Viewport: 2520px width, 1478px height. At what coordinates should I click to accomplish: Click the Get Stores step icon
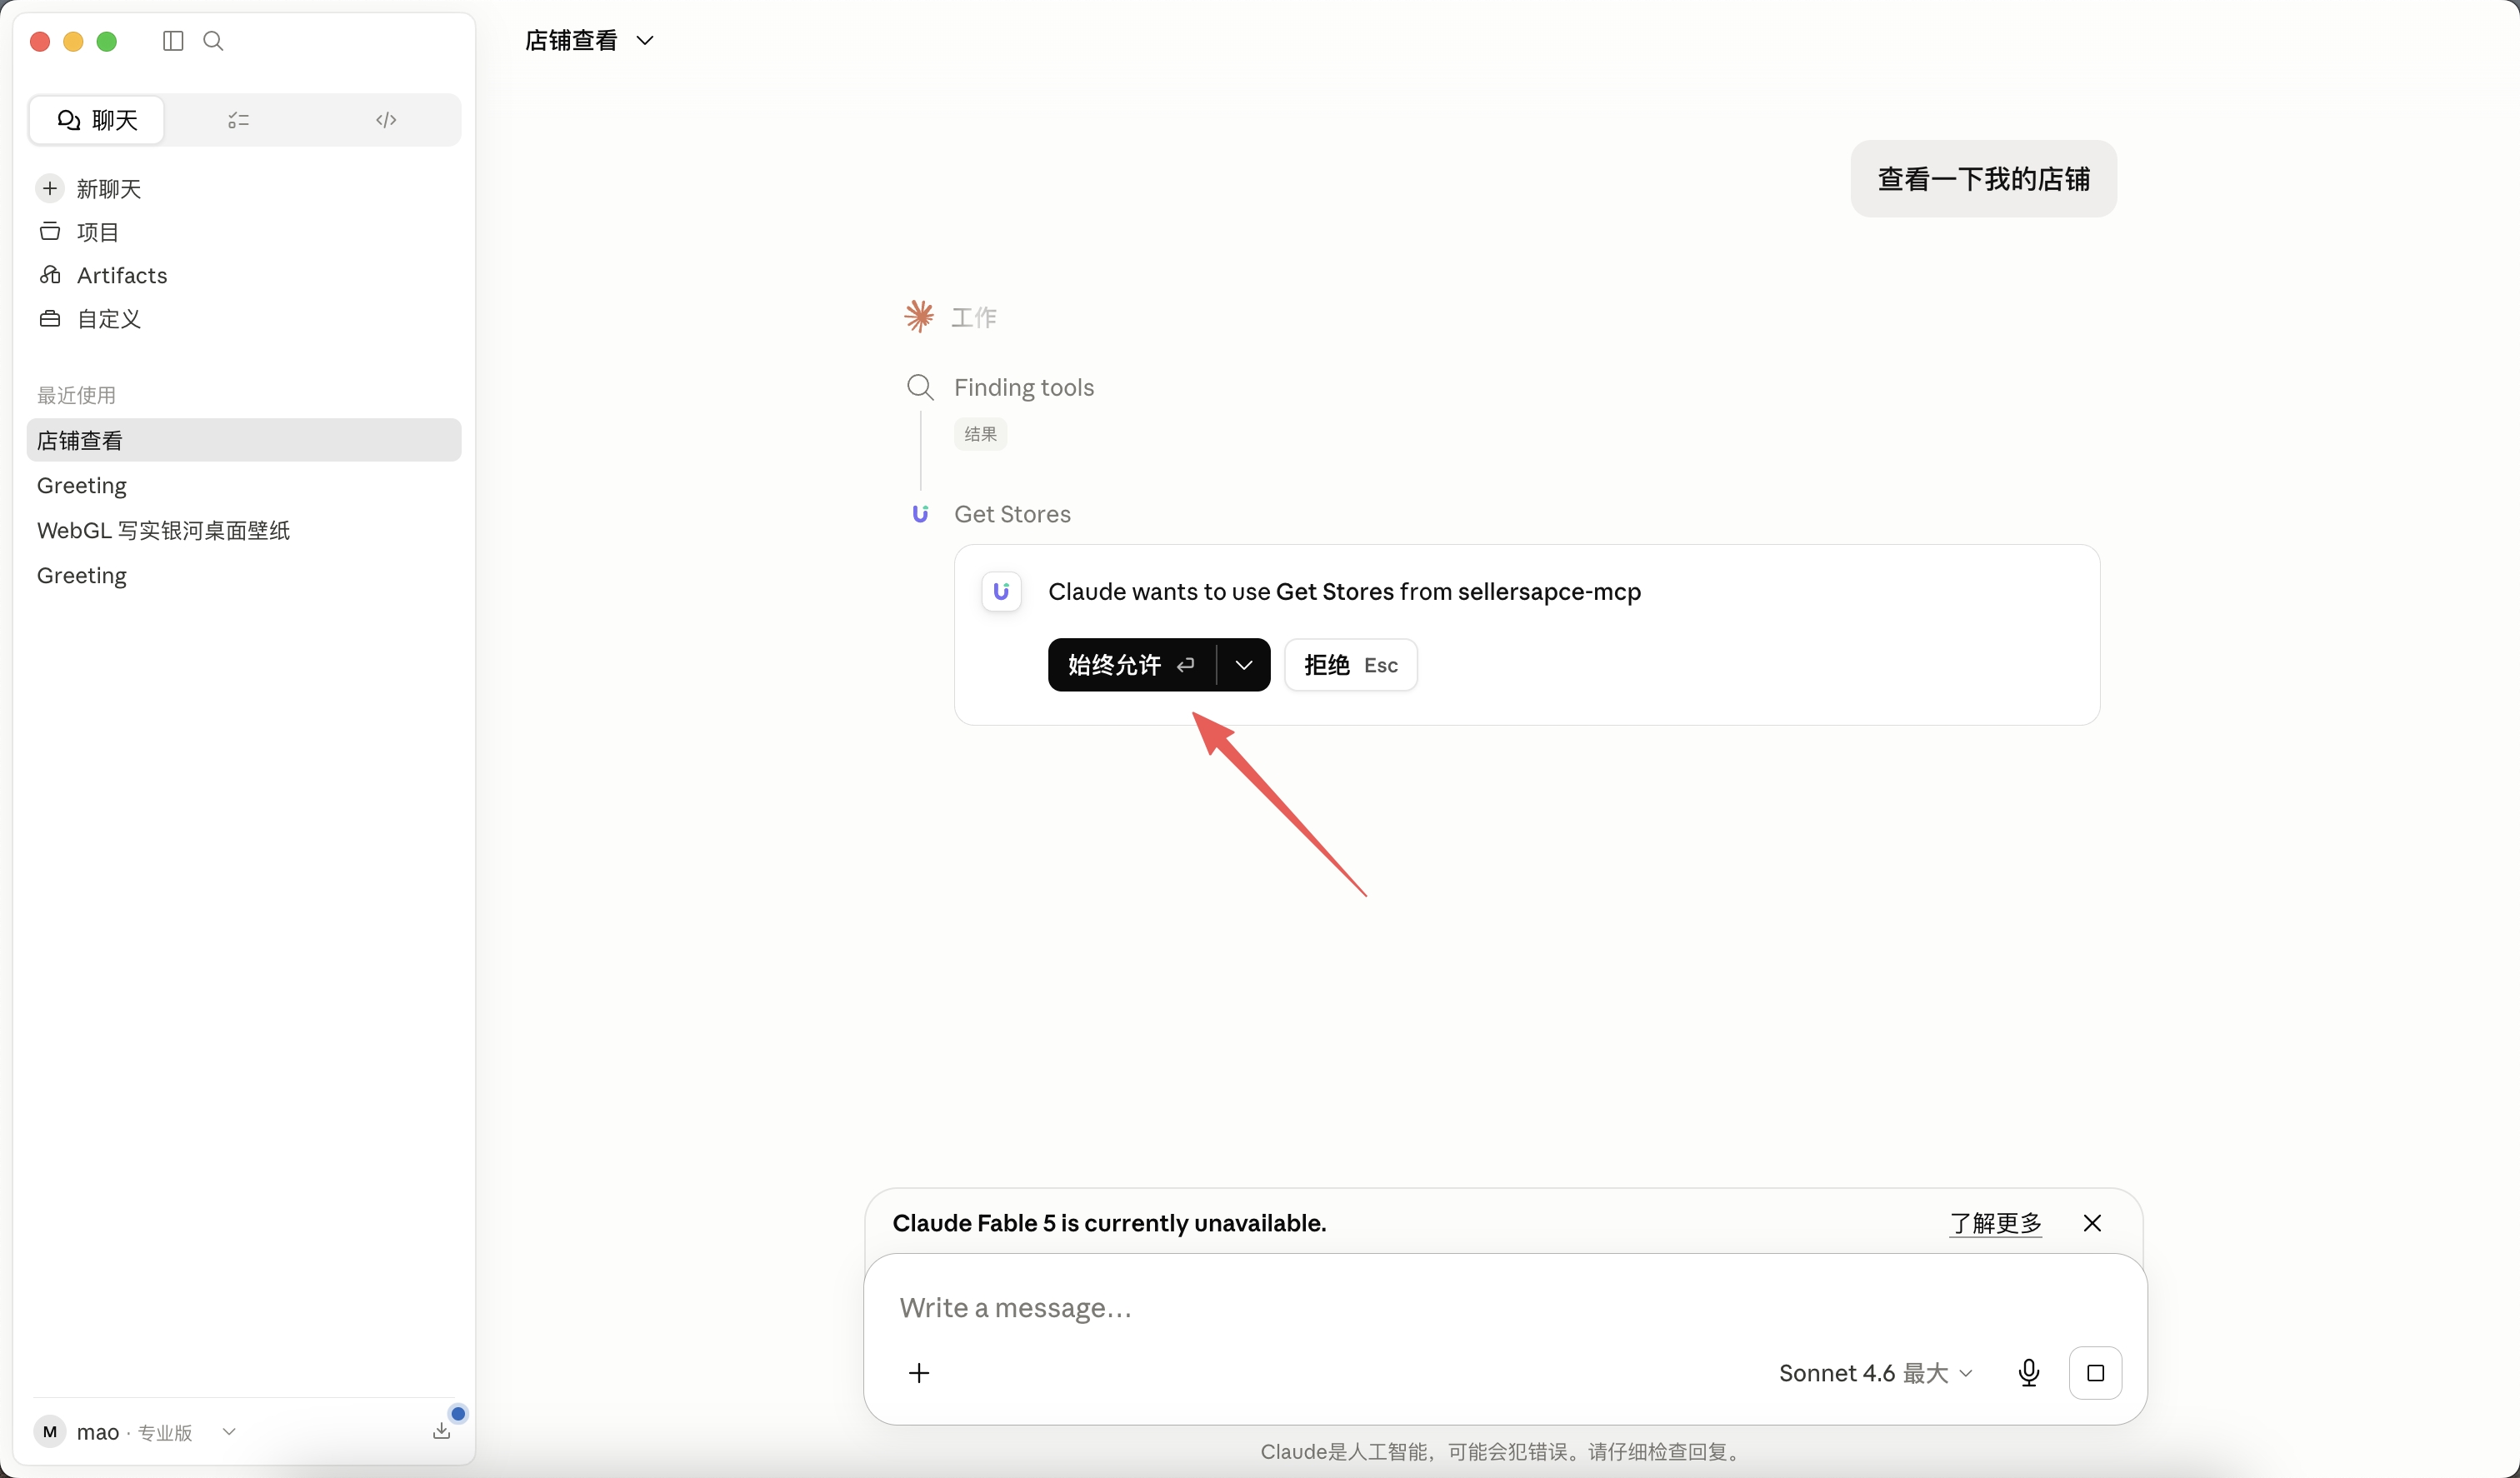pyautogui.click(x=920, y=514)
